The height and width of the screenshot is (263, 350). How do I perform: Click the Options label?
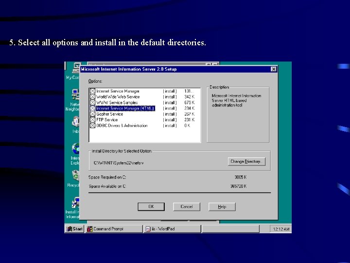[95, 81]
